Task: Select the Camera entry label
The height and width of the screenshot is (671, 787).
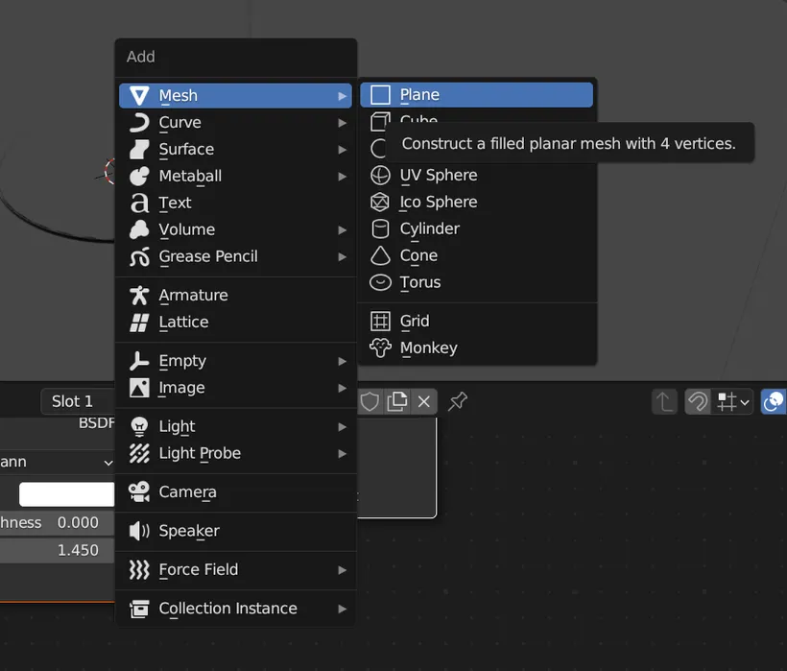Action: (x=188, y=492)
